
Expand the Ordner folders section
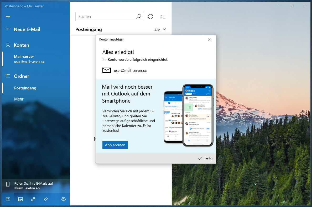[21, 76]
